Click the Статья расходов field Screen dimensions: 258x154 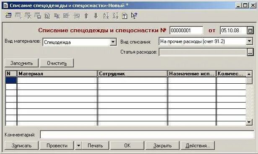203,52
